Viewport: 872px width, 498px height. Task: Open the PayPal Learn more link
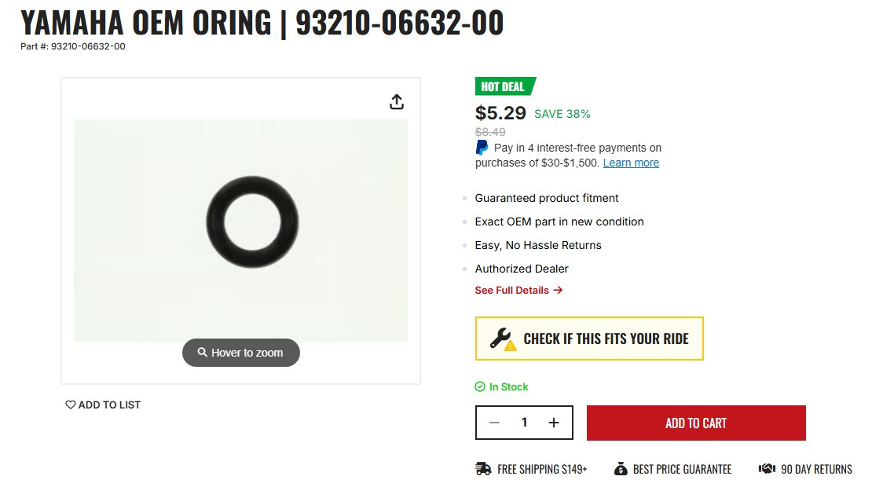[x=631, y=163]
